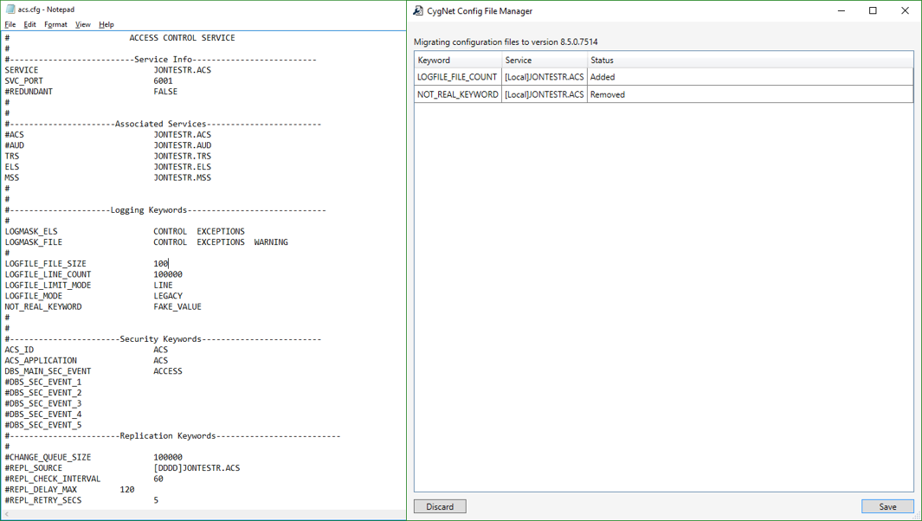Click the Status column header

(x=749, y=61)
